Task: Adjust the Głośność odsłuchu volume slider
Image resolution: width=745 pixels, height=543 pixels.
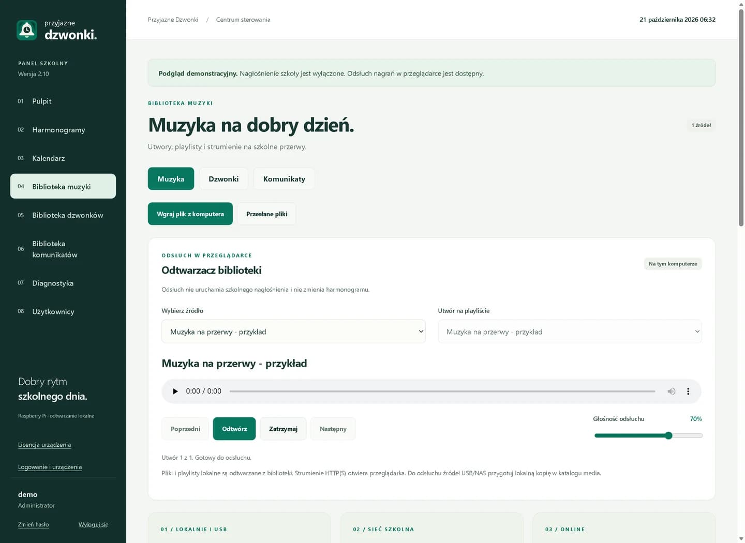Action: (x=648, y=435)
